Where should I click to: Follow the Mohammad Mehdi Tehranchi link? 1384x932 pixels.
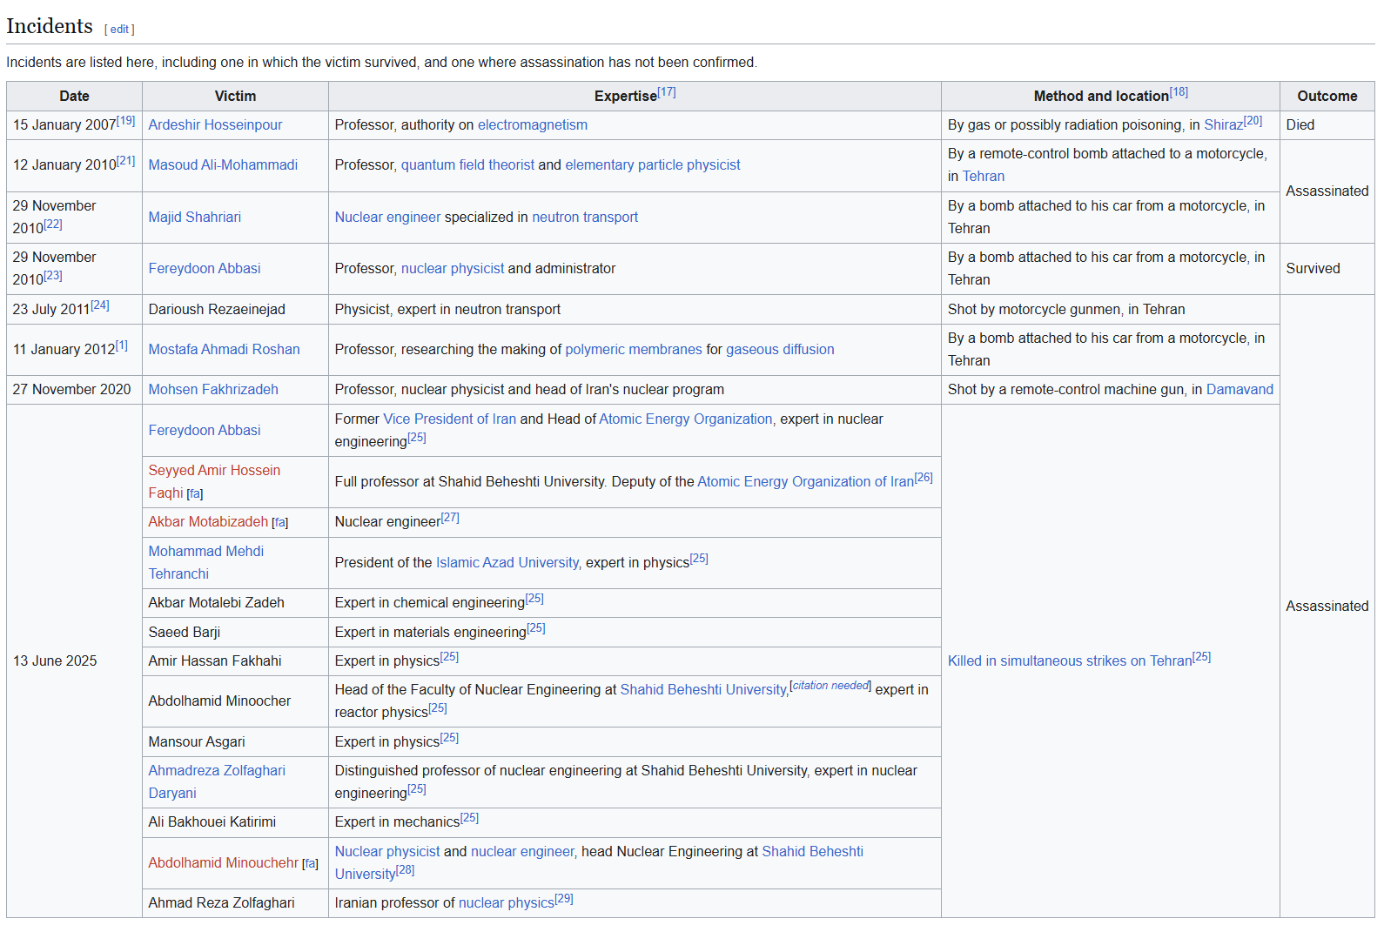205,563
